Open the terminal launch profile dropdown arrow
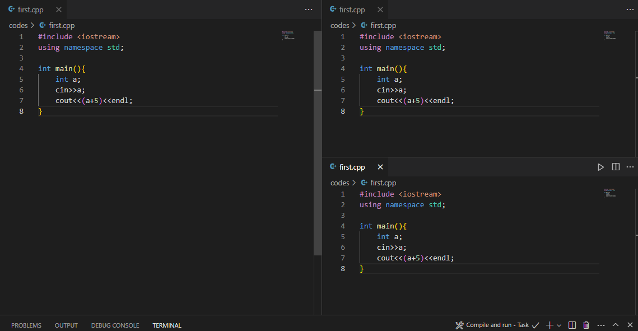Image resolution: width=638 pixels, height=331 pixels. coord(559,325)
